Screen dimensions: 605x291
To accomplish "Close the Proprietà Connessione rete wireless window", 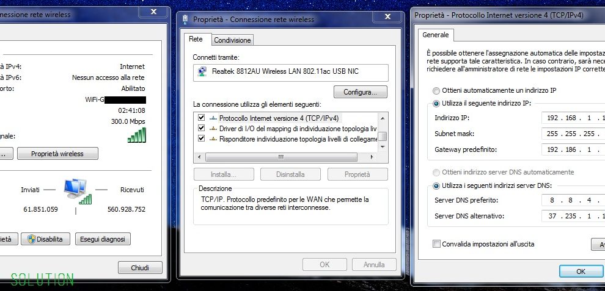I will click(x=387, y=16).
